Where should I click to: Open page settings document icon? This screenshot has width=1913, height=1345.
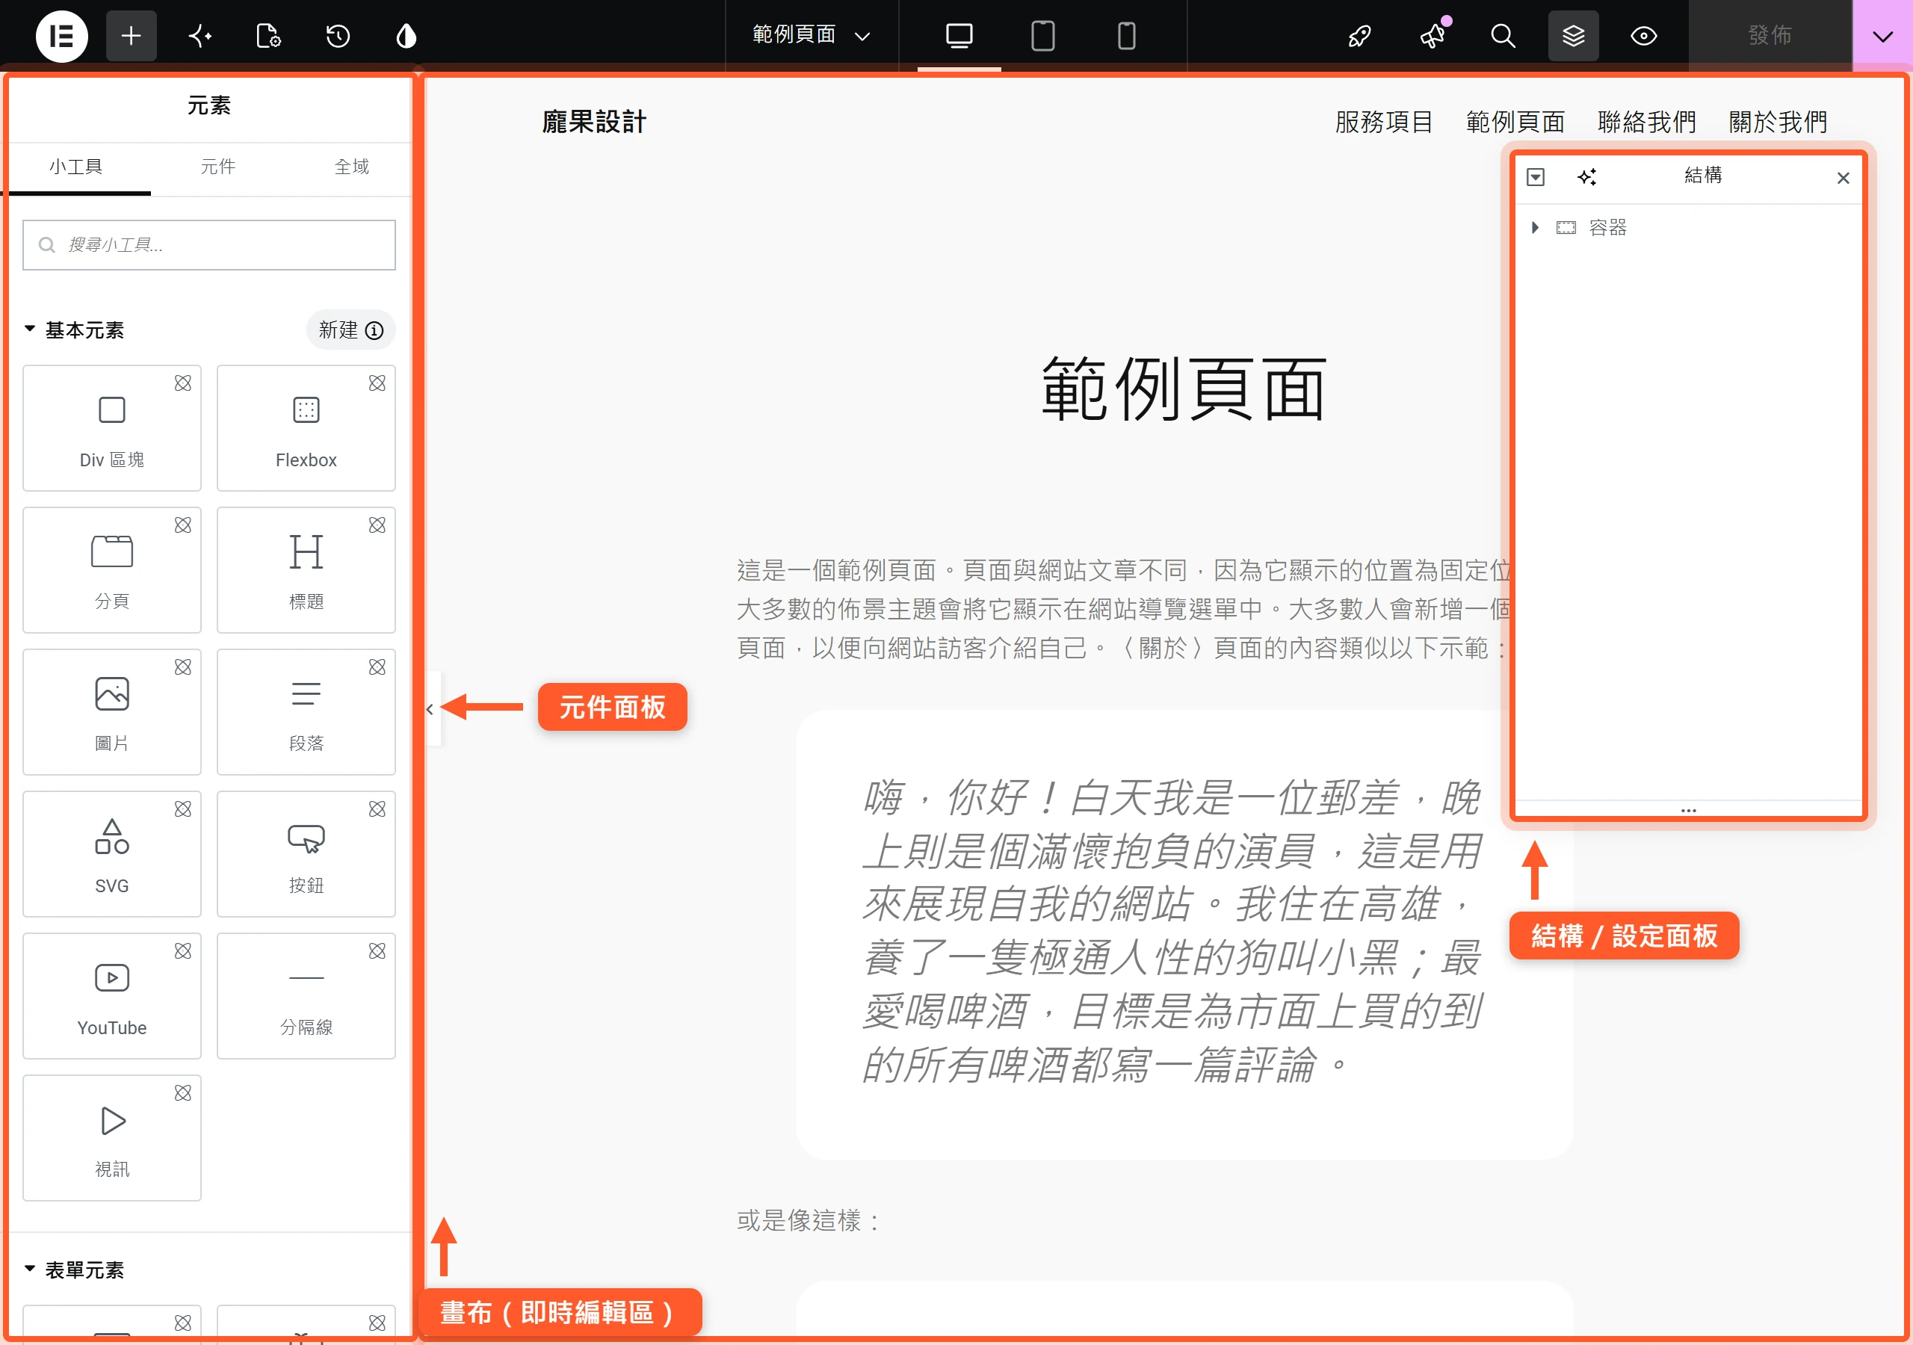pyautogui.click(x=268, y=36)
